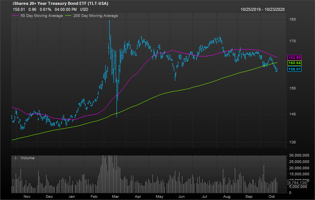Click the May month label on time axis
The height and width of the screenshot is (200, 315).
coord(160,197)
